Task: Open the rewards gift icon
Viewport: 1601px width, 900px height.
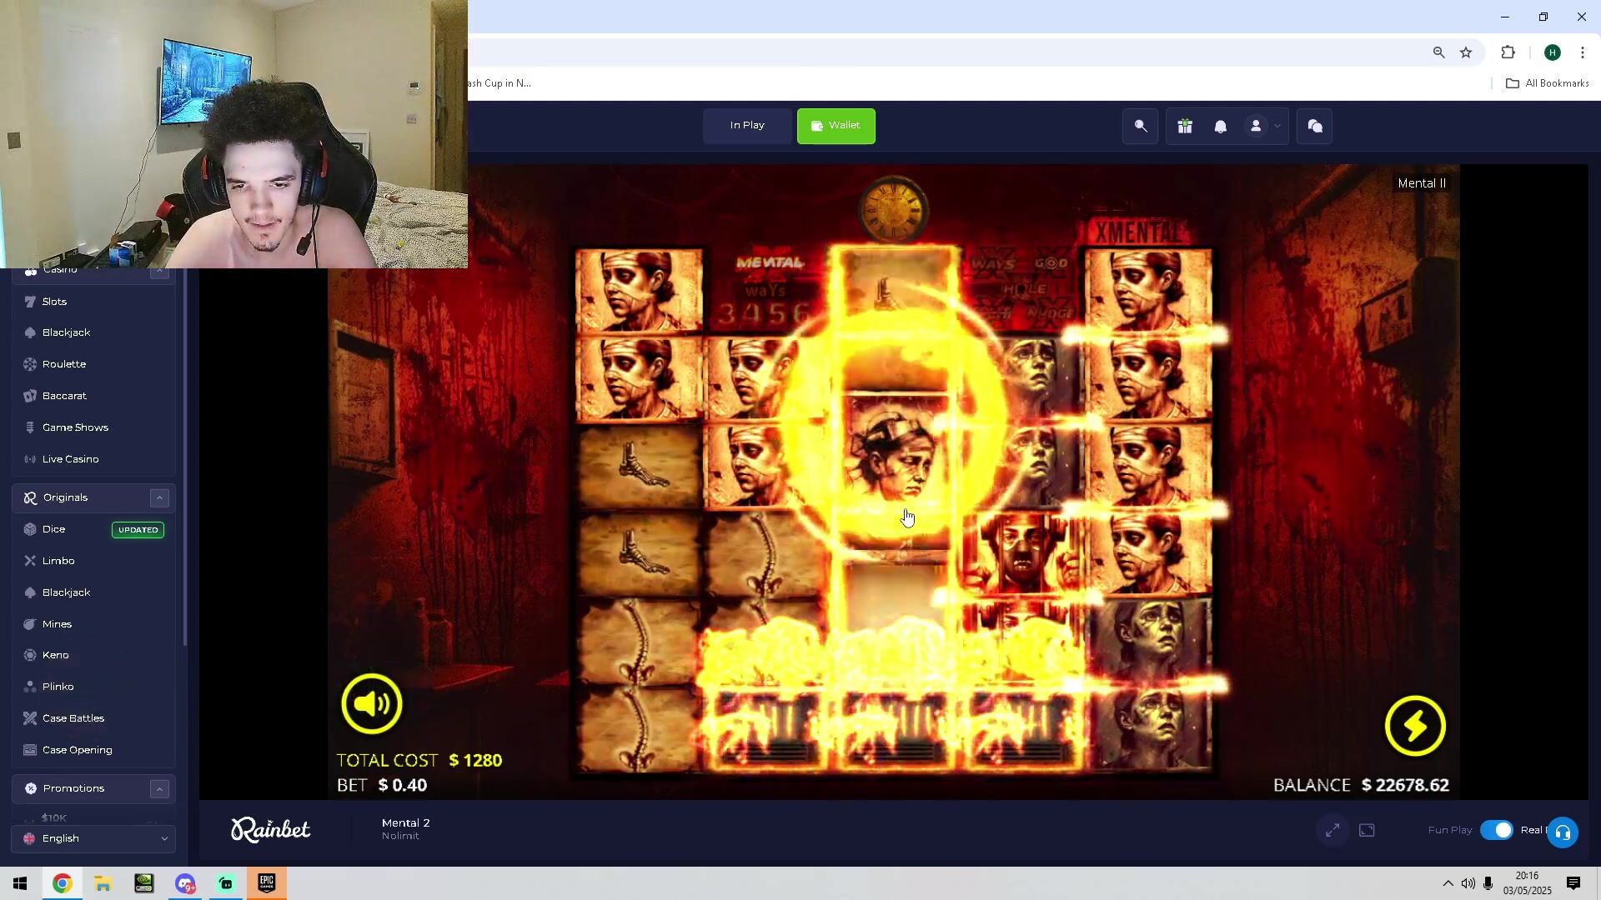Action: (1185, 126)
